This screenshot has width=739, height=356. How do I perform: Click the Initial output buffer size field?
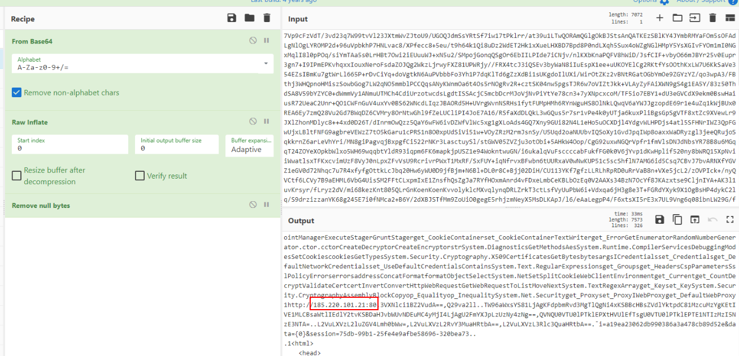coord(177,145)
